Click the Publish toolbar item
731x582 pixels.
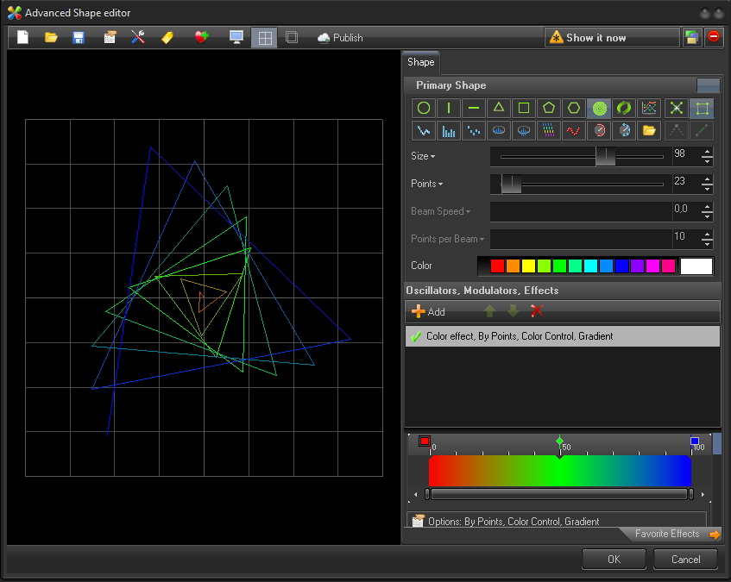tap(341, 38)
